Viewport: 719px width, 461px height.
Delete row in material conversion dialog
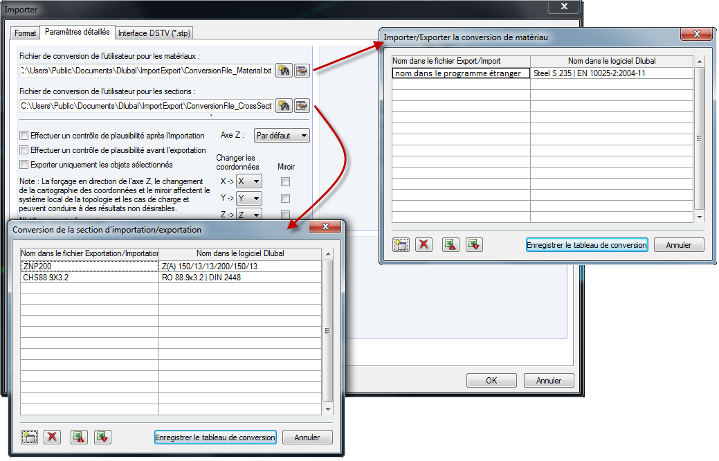coord(424,245)
